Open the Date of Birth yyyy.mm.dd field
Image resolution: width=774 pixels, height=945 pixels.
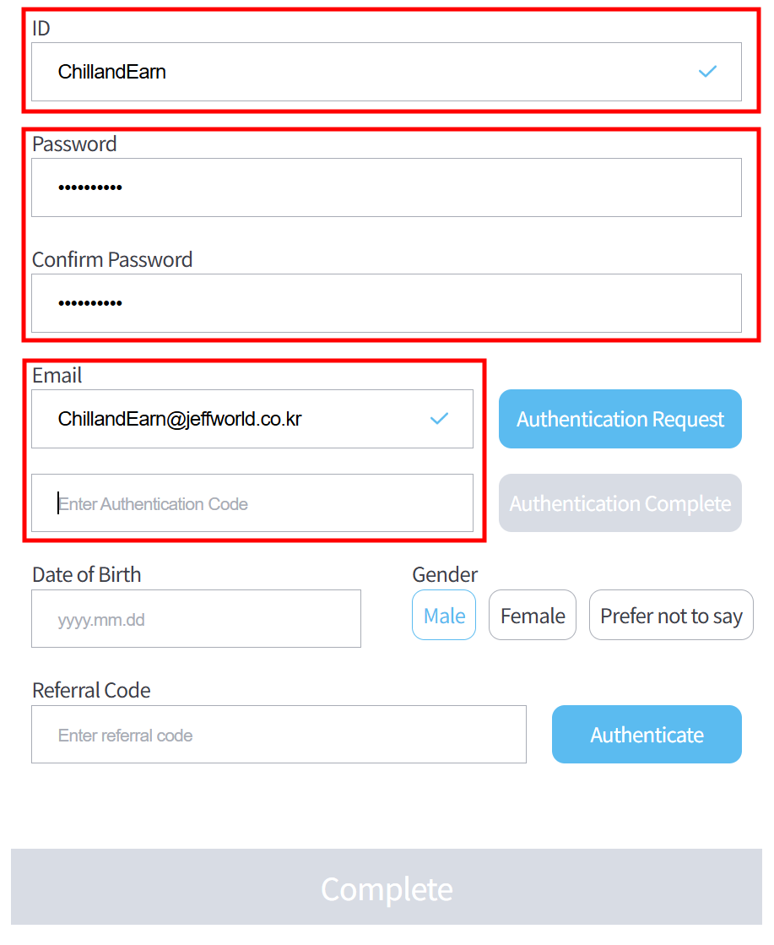(196, 619)
